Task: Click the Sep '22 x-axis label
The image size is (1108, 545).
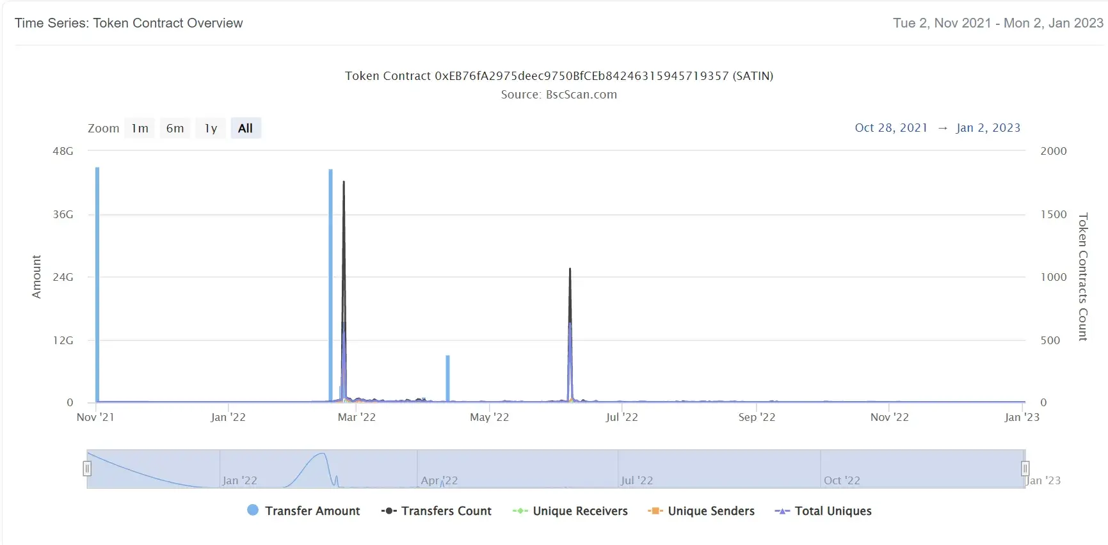Action: [x=757, y=417]
